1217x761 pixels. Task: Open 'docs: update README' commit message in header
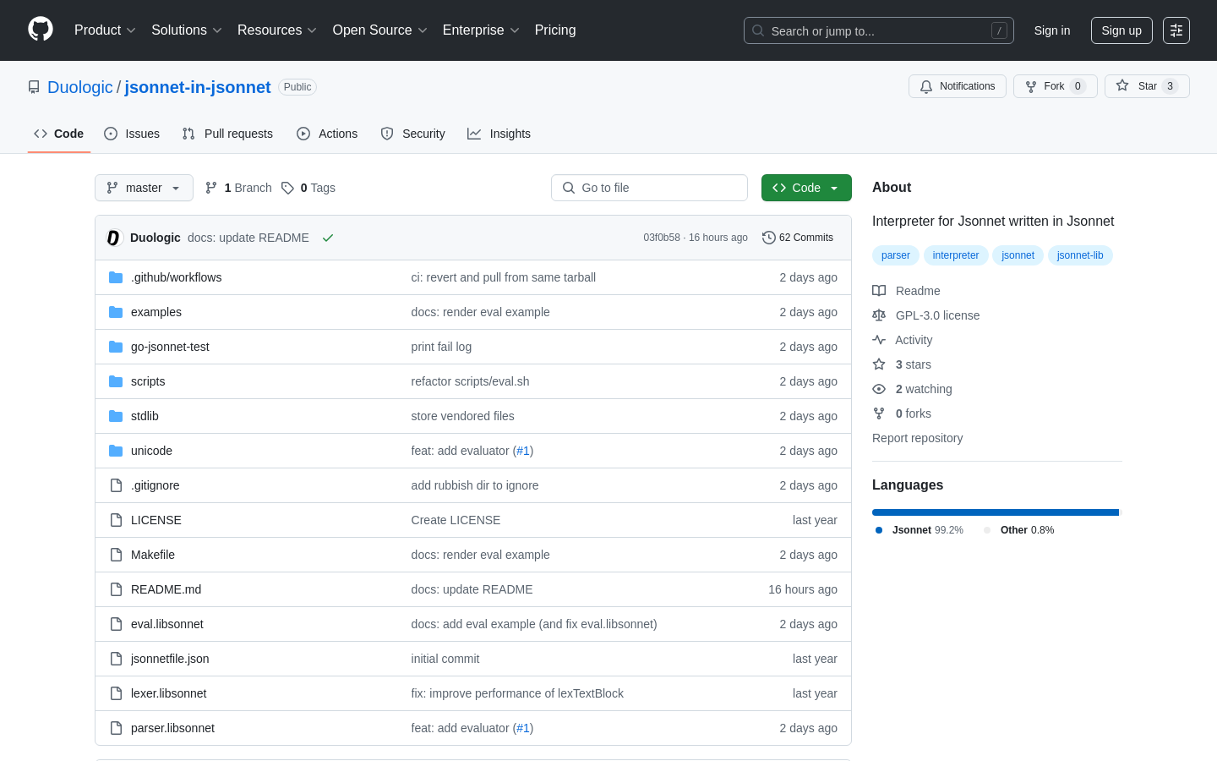click(x=248, y=238)
